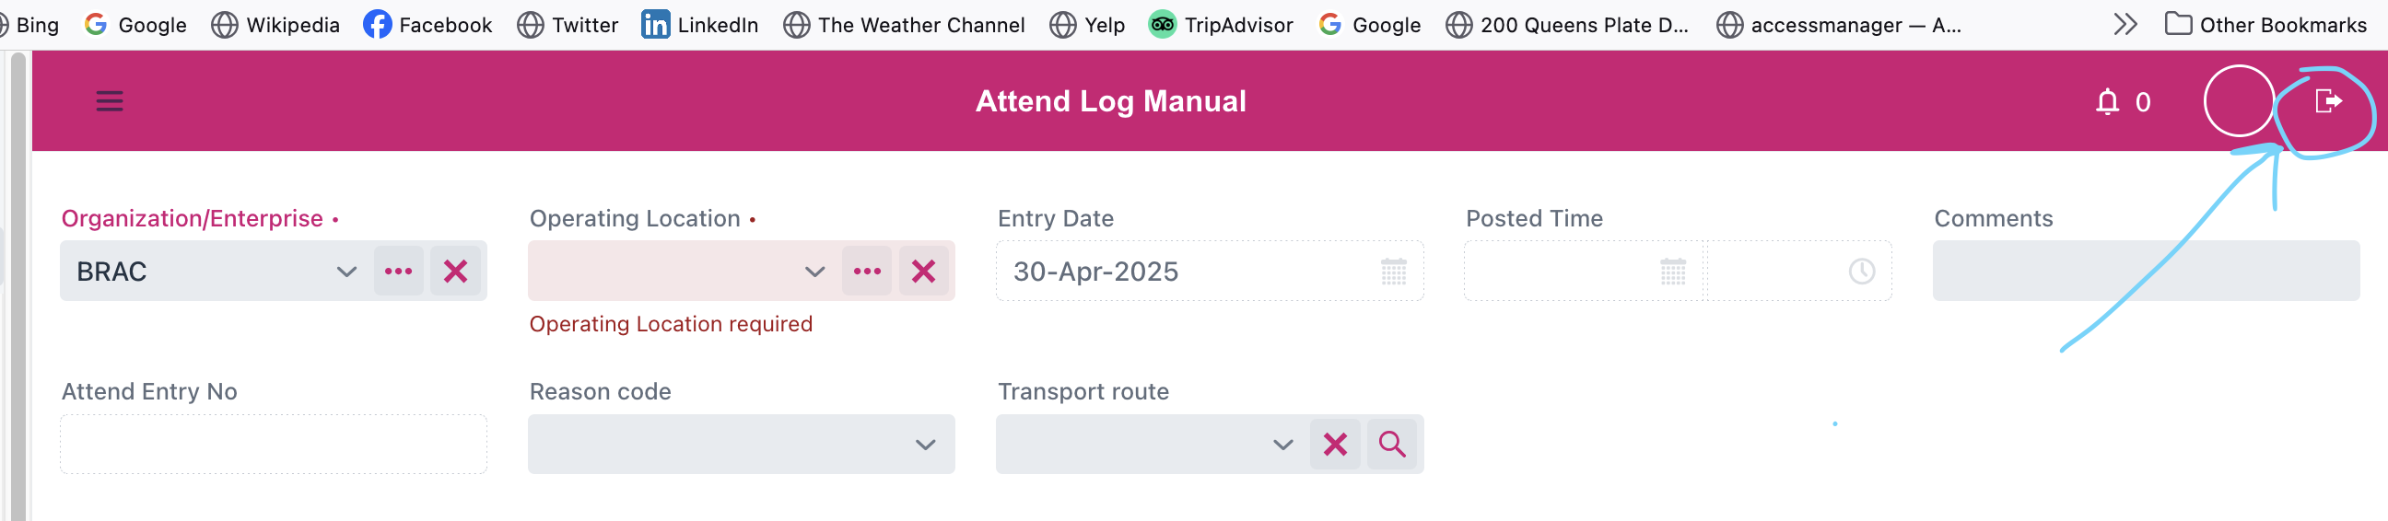Click the notification bell icon

click(x=2107, y=101)
